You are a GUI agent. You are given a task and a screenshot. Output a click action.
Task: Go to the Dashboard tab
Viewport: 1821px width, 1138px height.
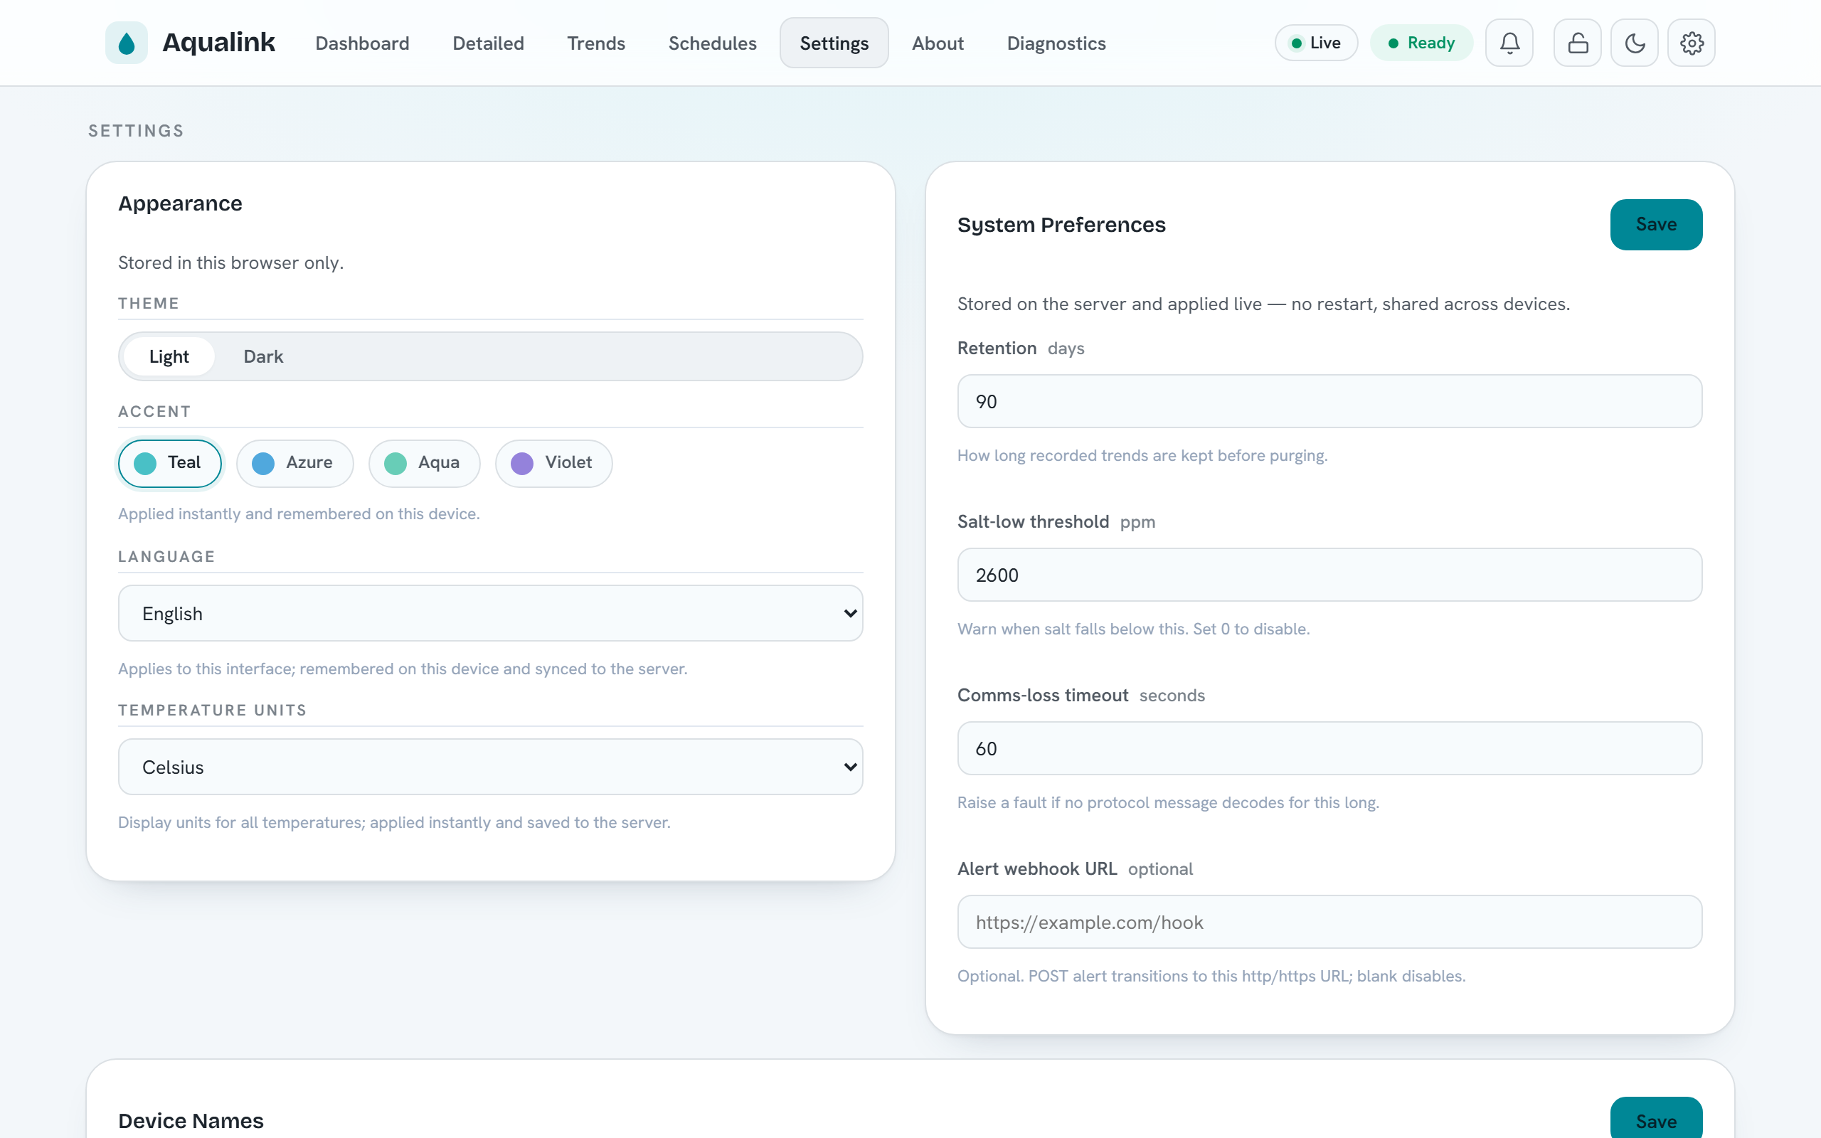pos(362,43)
